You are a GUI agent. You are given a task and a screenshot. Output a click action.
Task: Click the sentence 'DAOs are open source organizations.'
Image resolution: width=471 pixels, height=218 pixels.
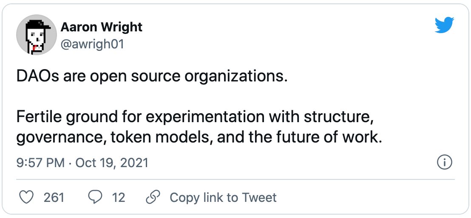pyautogui.click(x=152, y=78)
